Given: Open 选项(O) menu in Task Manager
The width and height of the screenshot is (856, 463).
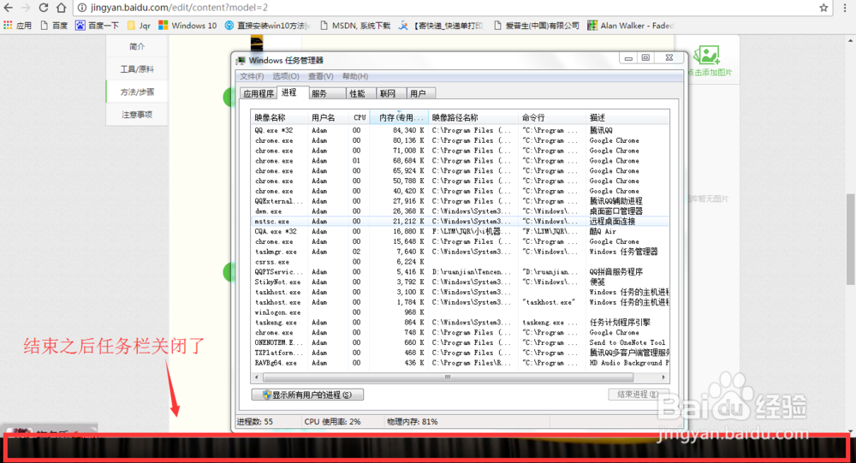Looking at the screenshot, I should [286, 76].
